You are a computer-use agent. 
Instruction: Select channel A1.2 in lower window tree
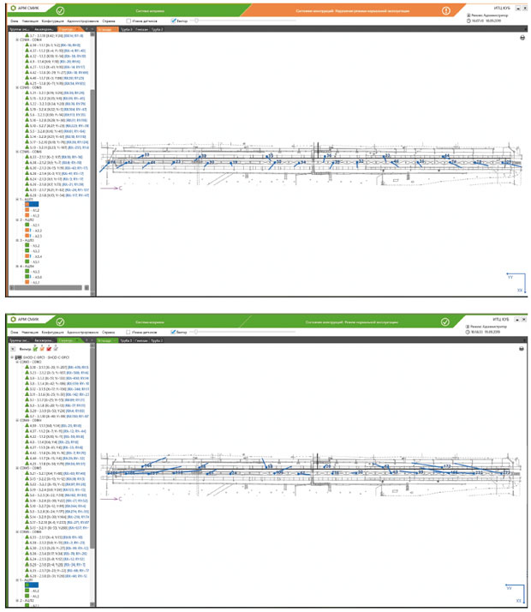point(33,591)
